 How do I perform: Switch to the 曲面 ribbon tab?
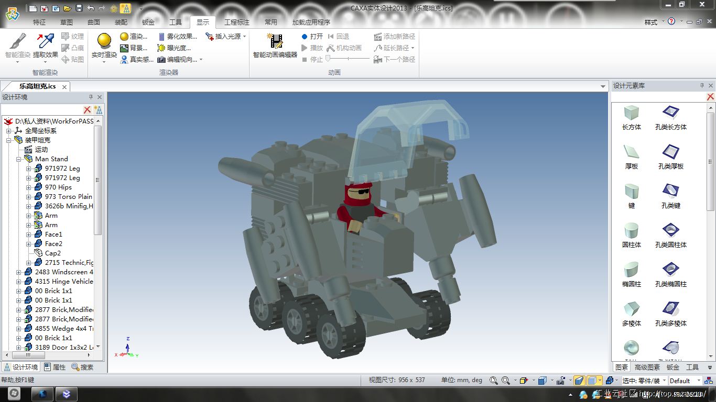94,22
